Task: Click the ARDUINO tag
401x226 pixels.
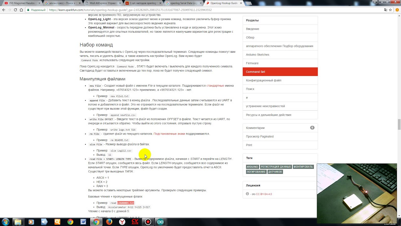Action: click(x=252, y=167)
